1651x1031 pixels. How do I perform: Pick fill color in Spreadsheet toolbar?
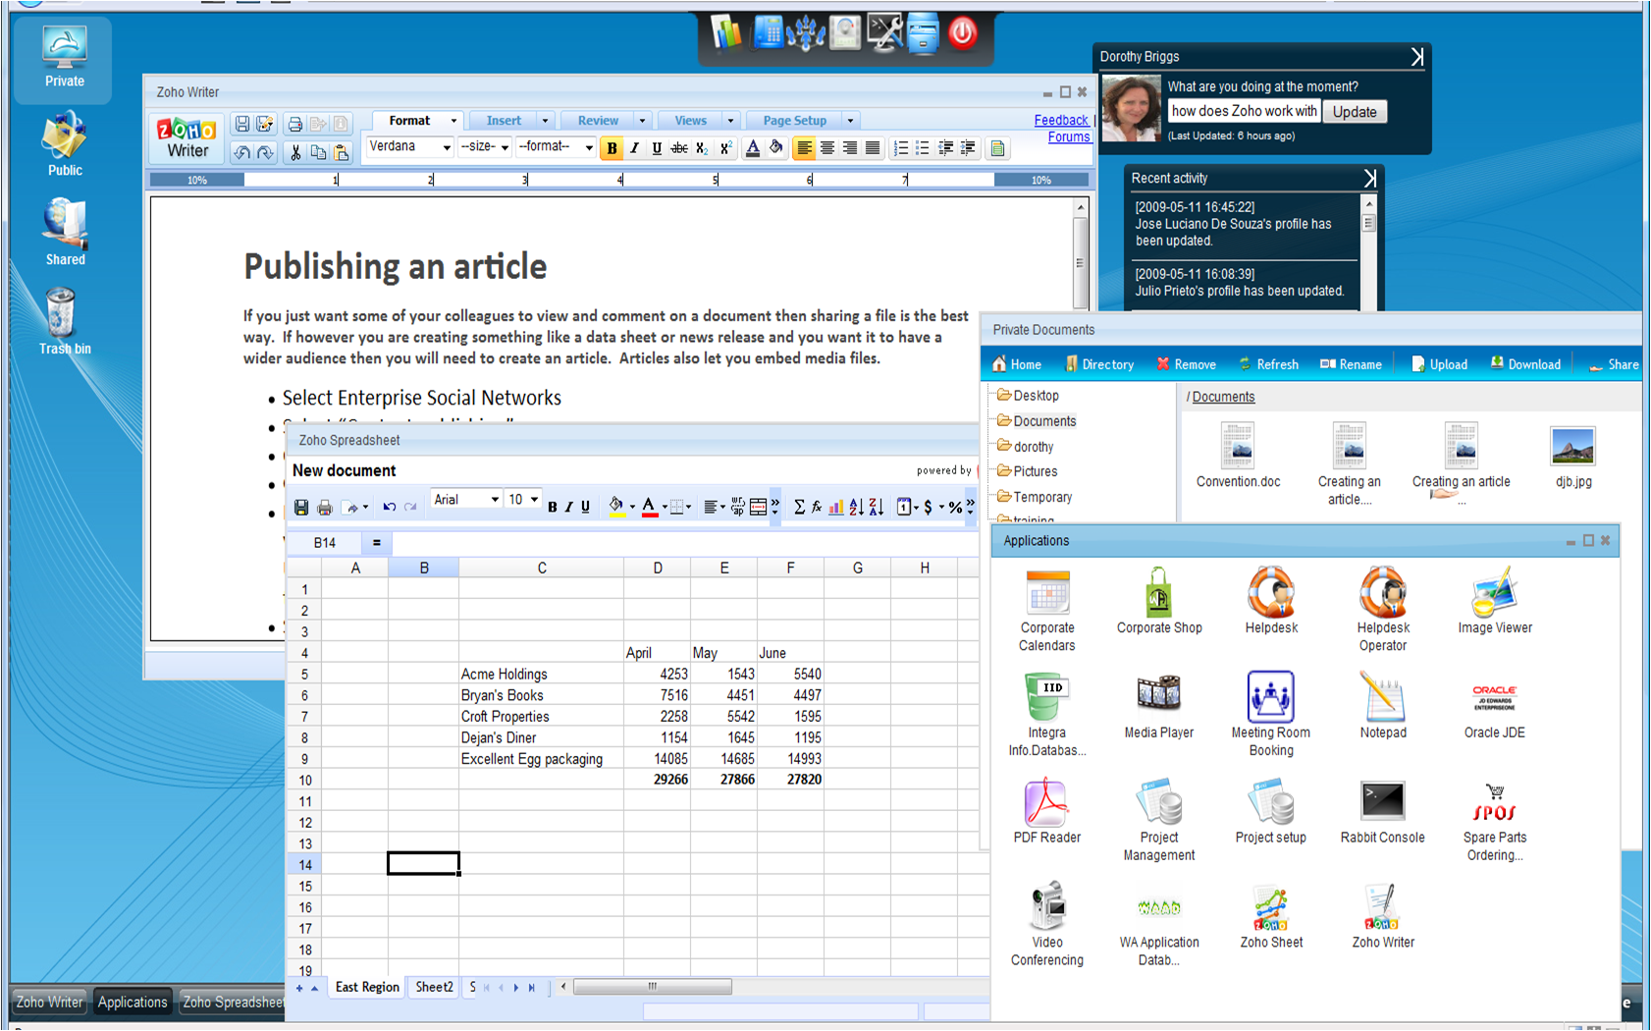coord(616,507)
